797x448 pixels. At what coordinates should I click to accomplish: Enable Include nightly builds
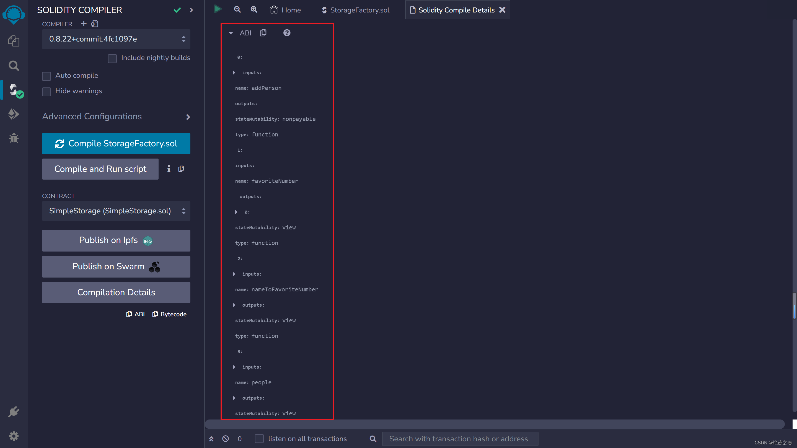112,58
